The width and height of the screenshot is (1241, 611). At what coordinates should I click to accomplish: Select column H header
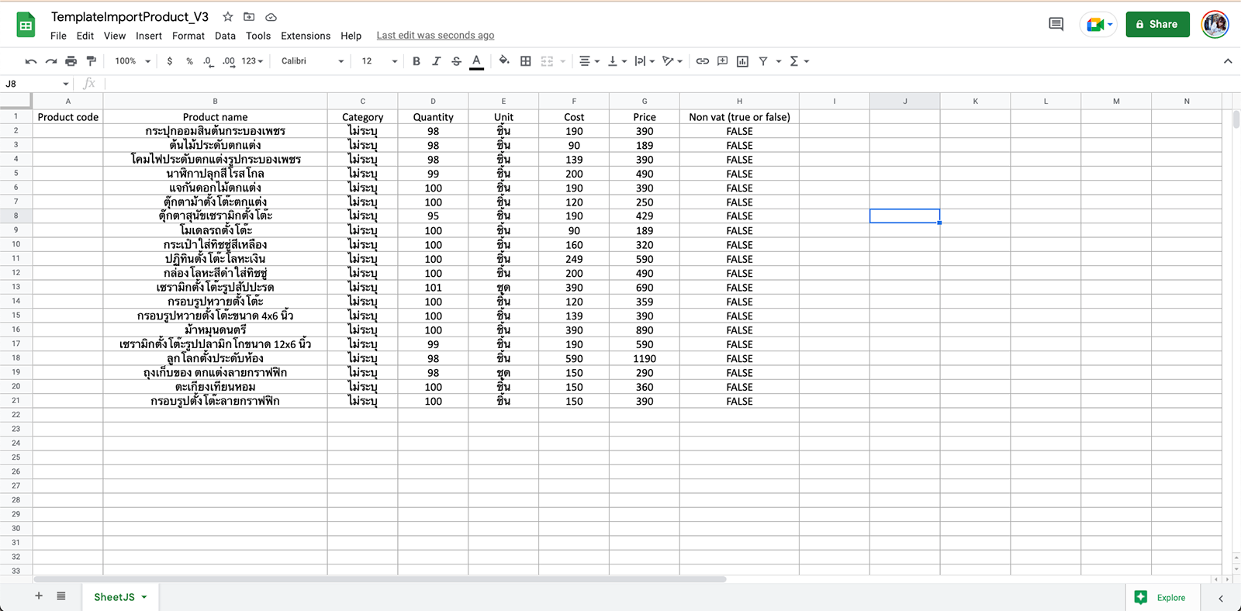coord(739,101)
